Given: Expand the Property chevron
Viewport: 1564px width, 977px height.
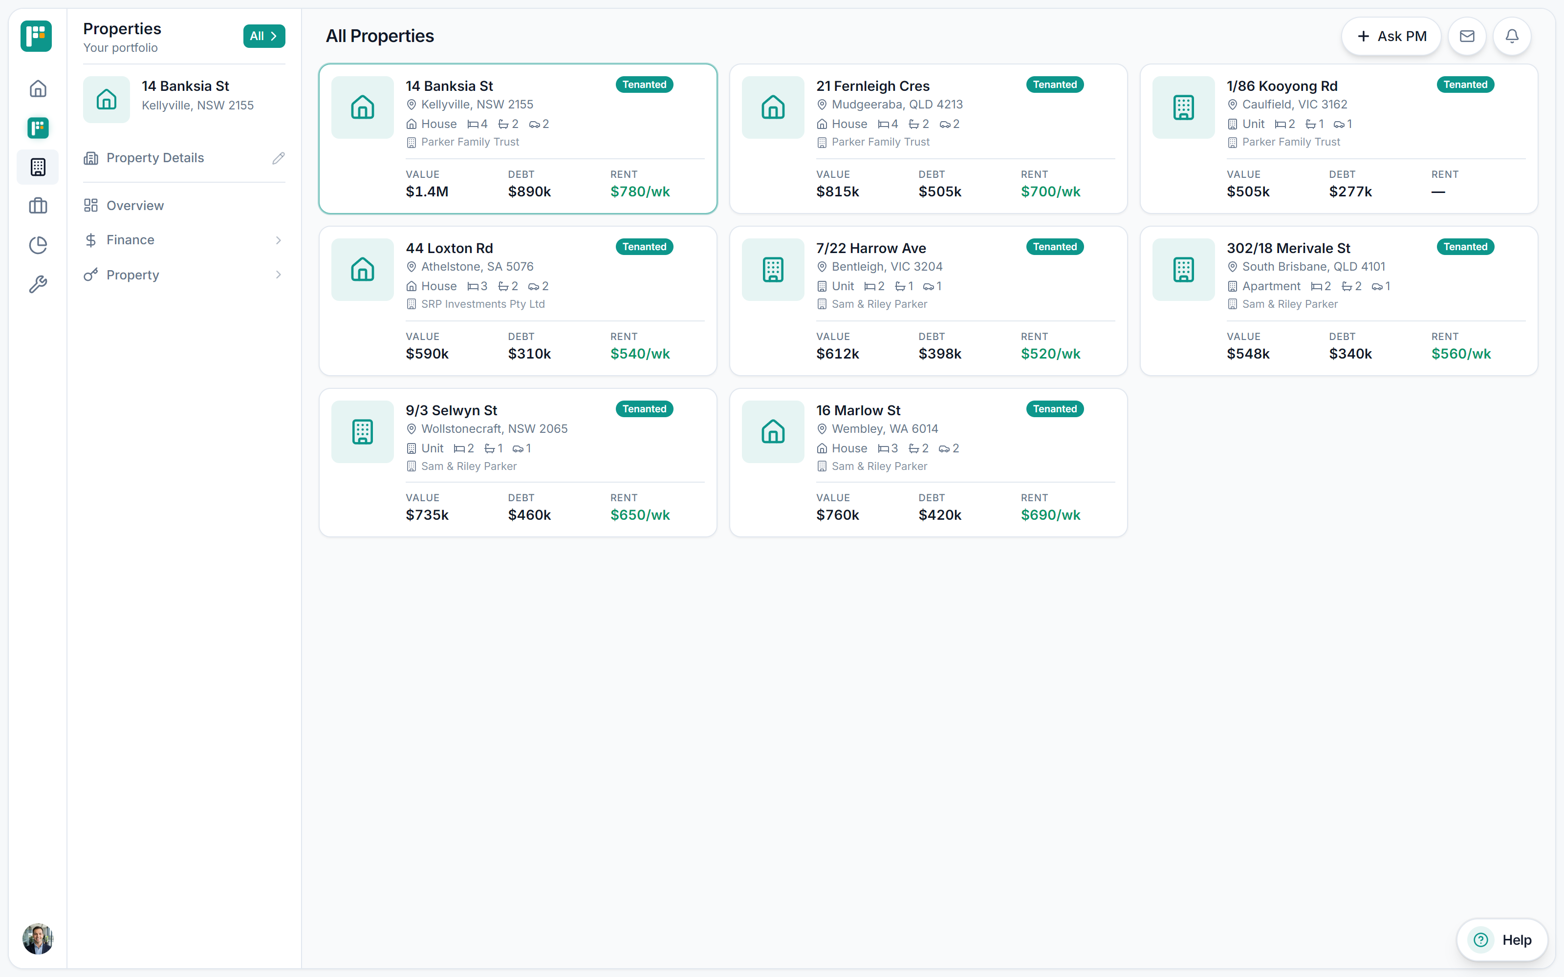Looking at the screenshot, I should coord(279,275).
